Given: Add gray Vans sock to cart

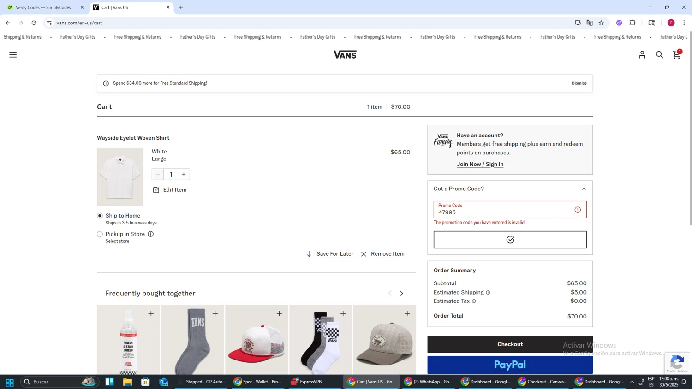Looking at the screenshot, I should [x=215, y=313].
